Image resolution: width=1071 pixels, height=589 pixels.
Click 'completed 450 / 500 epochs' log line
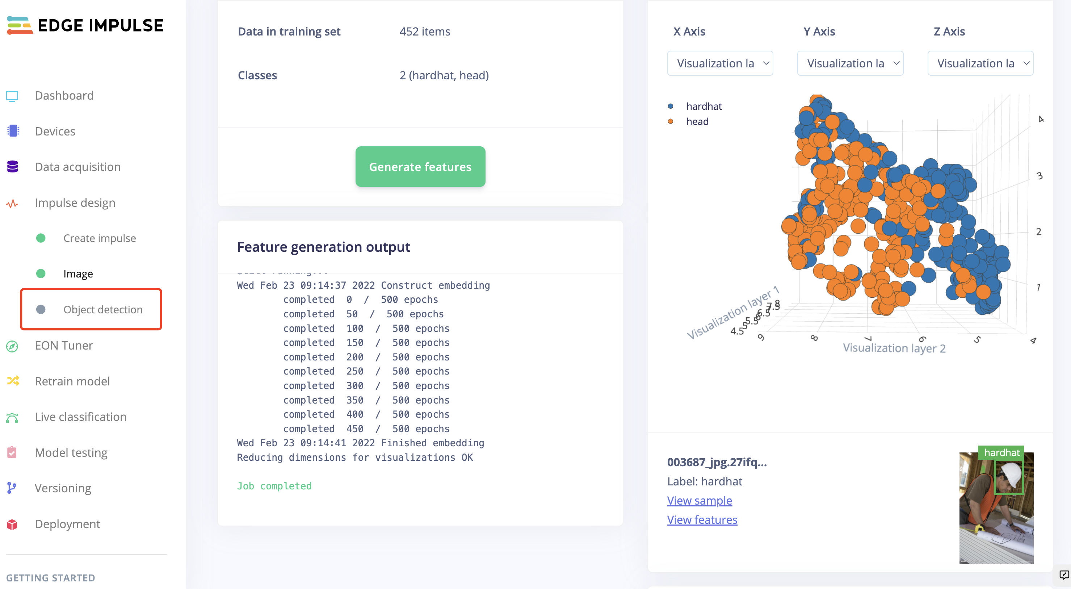pos(366,429)
